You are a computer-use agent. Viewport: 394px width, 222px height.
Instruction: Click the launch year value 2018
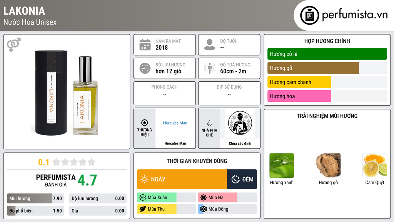click(x=162, y=47)
